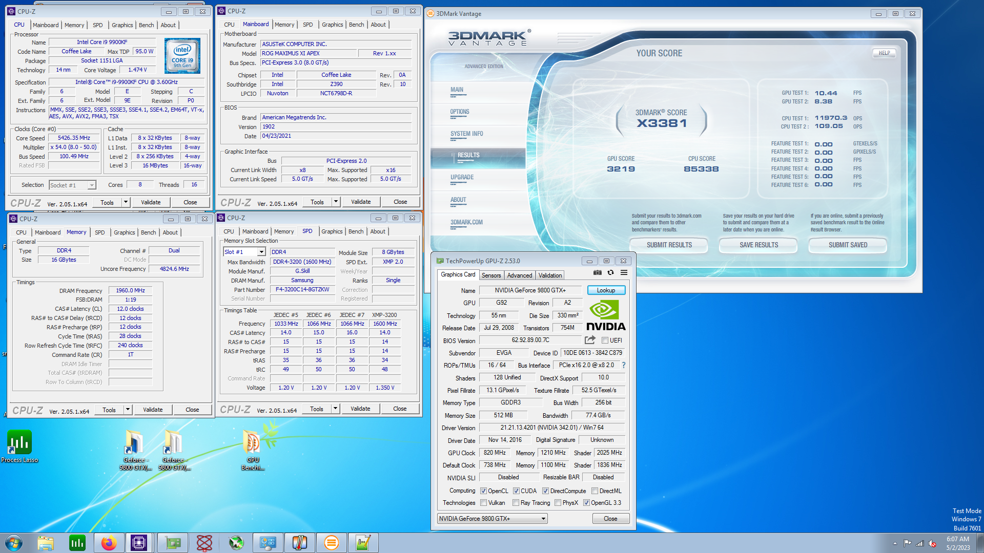This screenshot has width=984, height=553.
Task: Click the thermometer taskbar icon
Action: (x=300, y=543)
